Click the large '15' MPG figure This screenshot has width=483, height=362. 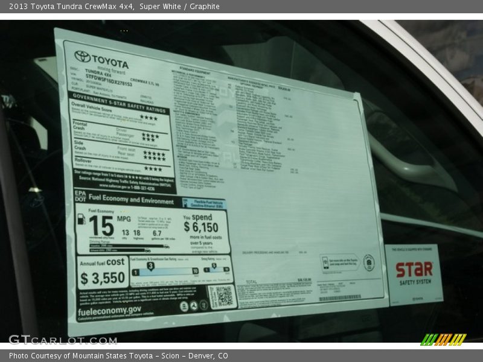[x=101, y=226]
